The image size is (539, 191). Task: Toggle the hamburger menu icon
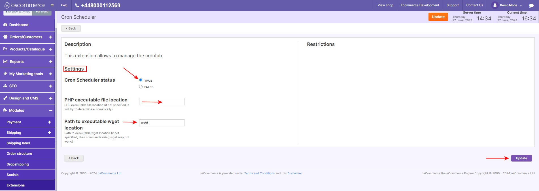(x=52, y=5)
